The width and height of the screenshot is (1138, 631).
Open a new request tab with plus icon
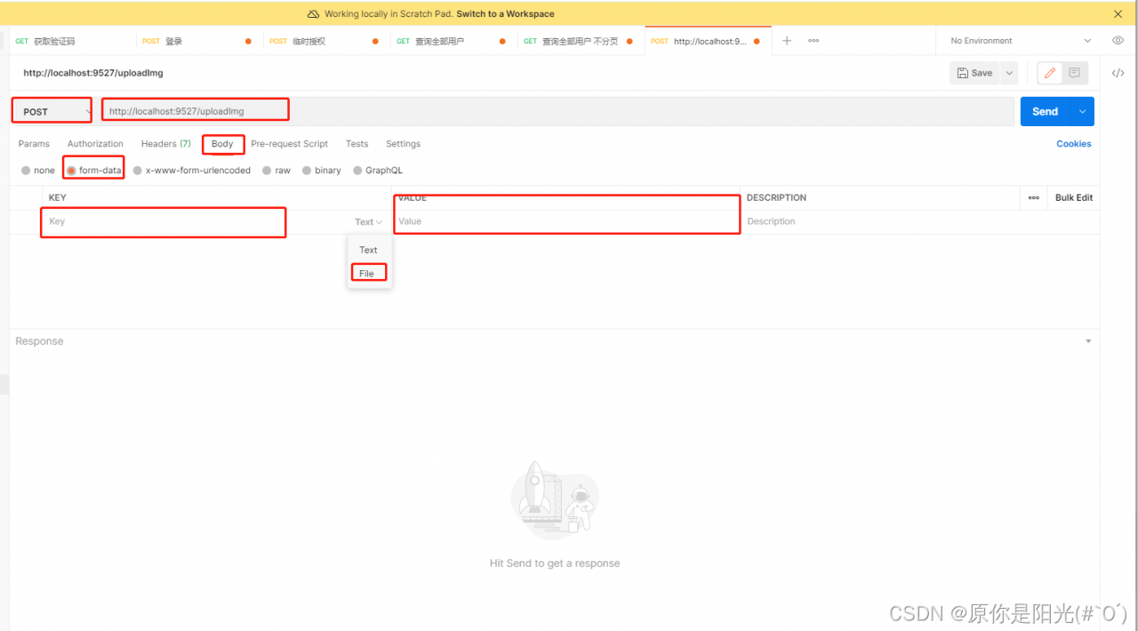pyautogui.click(x=786, y=40)
